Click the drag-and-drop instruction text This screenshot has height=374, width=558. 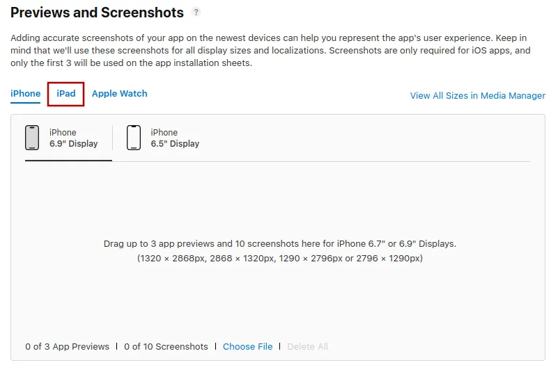[x=279, y=244]
